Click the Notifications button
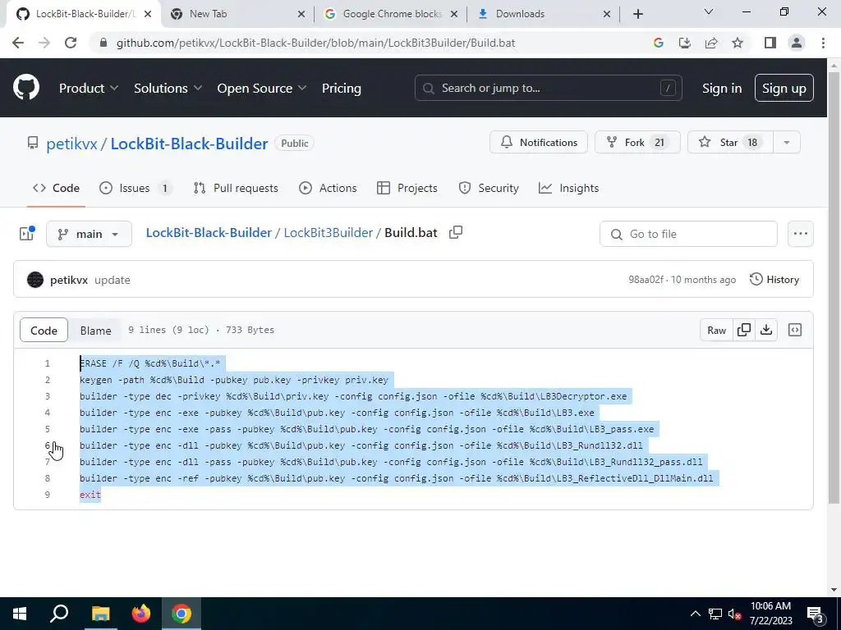 point(539,143)
